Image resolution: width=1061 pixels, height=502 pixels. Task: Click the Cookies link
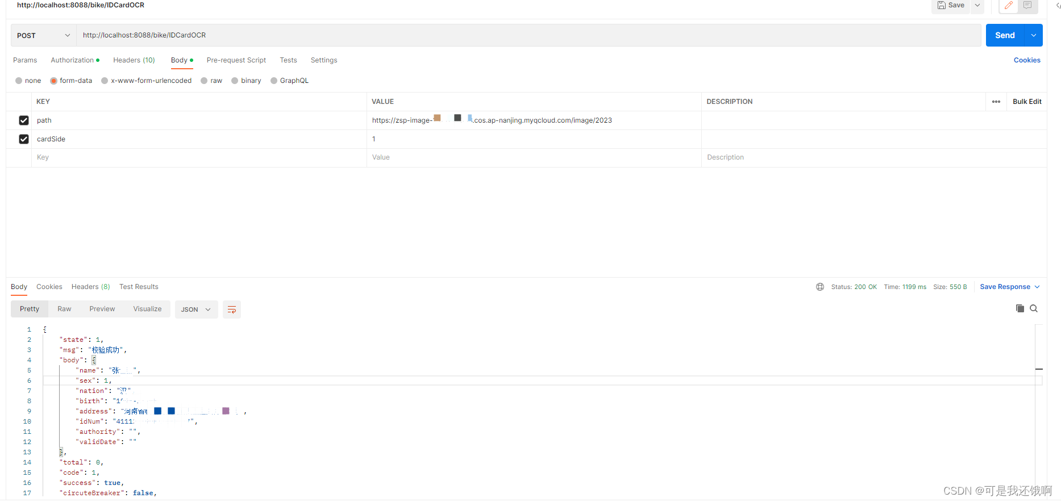1027,60
